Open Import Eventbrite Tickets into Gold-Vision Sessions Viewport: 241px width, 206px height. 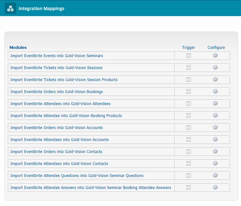pyautogui.click(x=56, y=68)
